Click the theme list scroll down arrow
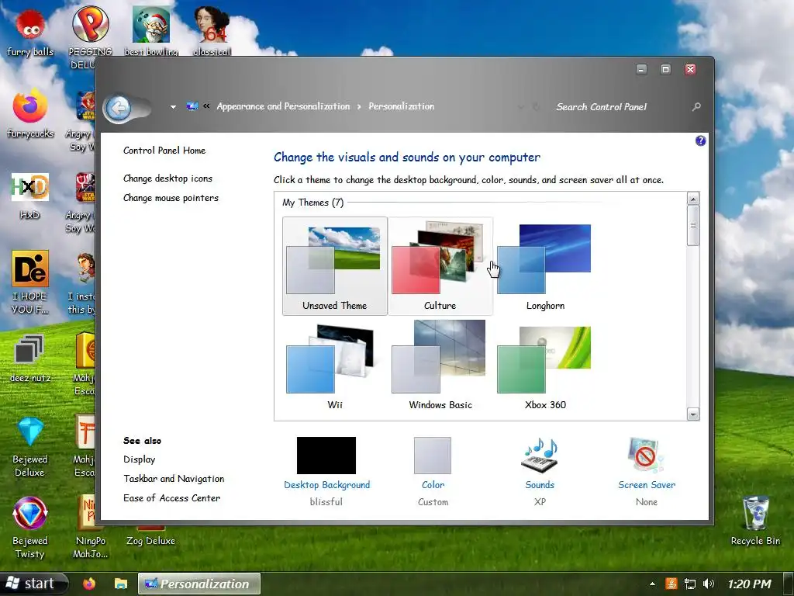 (693, 414)
